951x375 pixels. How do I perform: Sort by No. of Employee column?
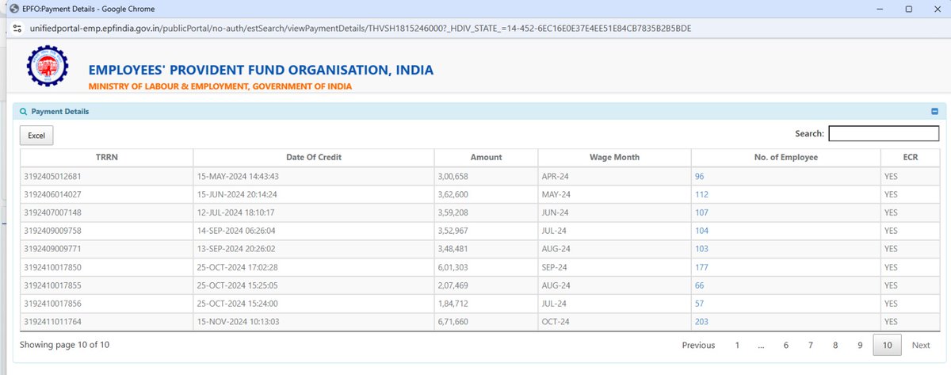[x=785, y=157]
